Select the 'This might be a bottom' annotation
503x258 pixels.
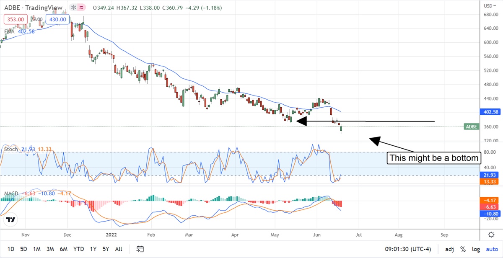[433, 158]
